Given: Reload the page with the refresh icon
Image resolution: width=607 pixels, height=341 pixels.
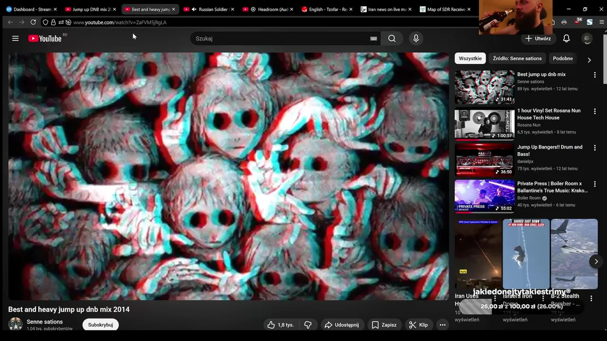Looking at the screenshot, I should point(33,22).
